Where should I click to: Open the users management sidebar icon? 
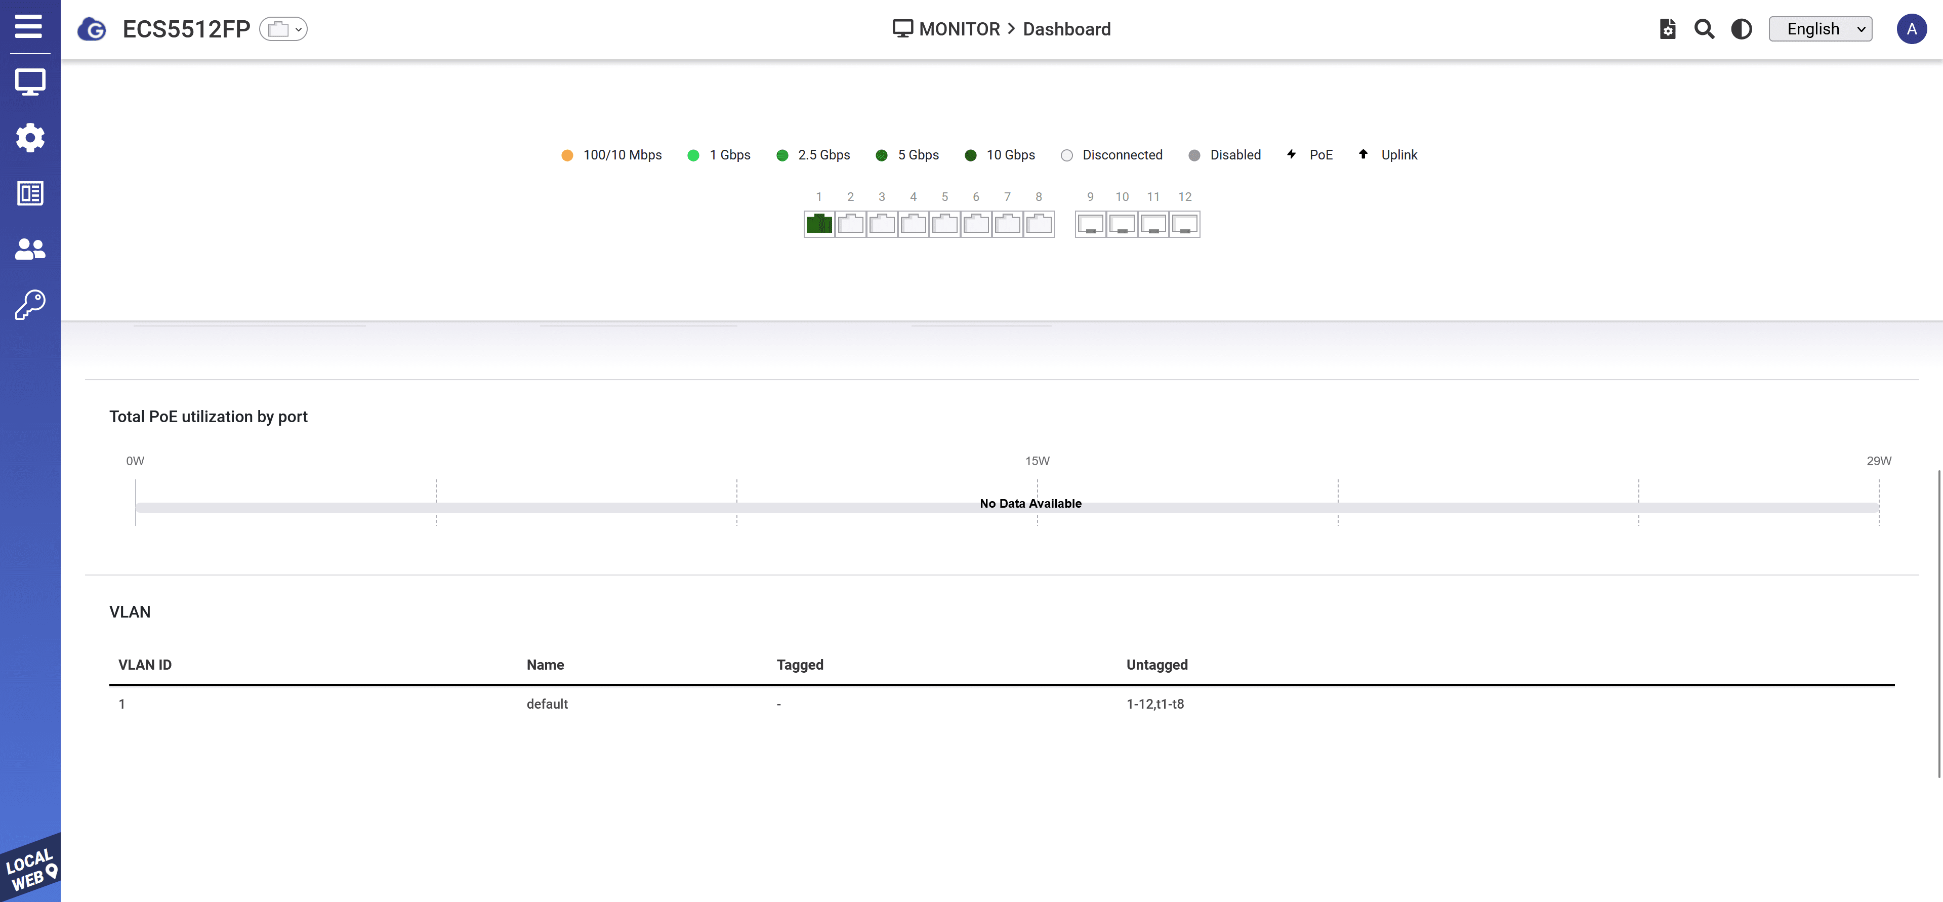[30, 249]
